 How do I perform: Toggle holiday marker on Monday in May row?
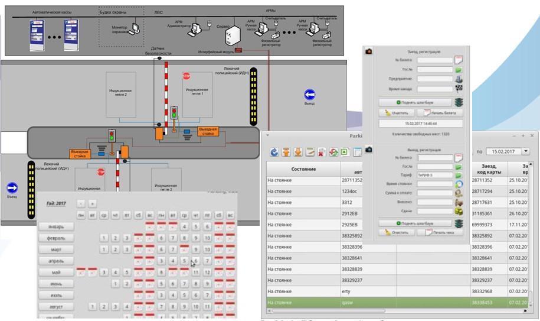[81, 273]
